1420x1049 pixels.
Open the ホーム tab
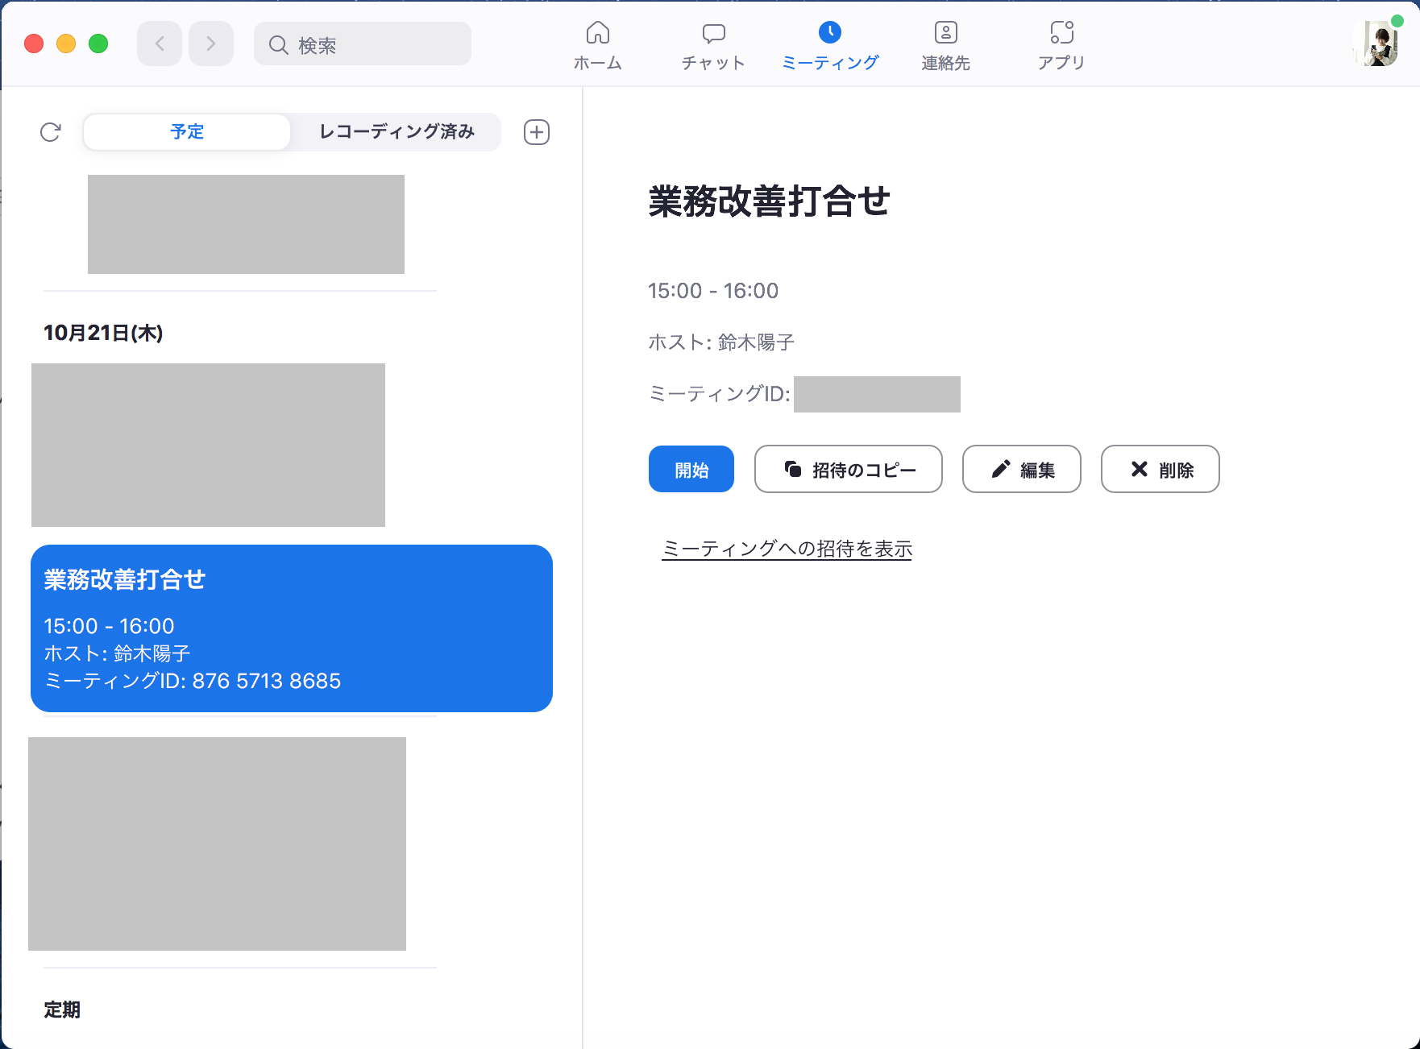(x=597, y=45)
